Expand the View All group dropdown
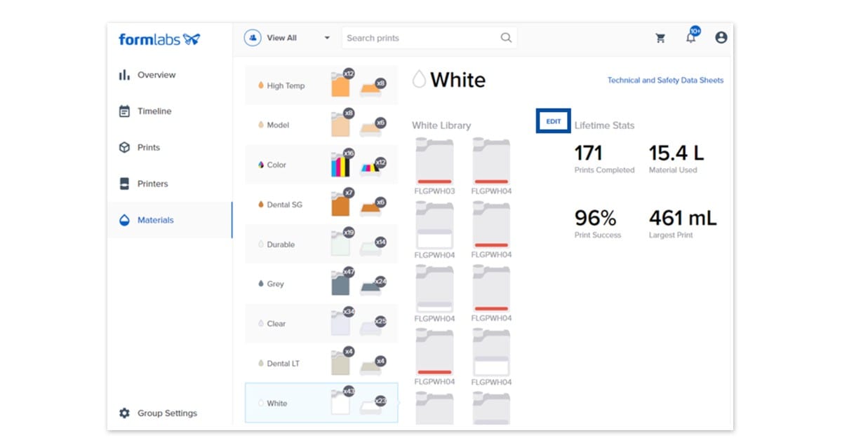This screenshot has width=842, height=440. coord(287,38)
